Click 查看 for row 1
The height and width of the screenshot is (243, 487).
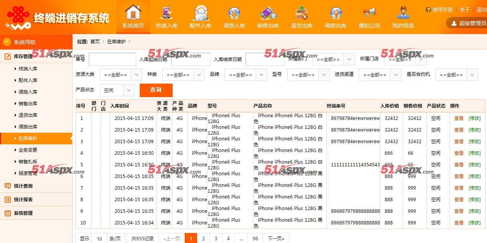[x=459, y=118]
